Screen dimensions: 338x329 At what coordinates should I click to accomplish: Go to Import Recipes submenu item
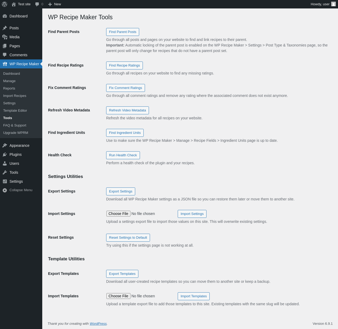pyautogui.click(x=15, y=96)
